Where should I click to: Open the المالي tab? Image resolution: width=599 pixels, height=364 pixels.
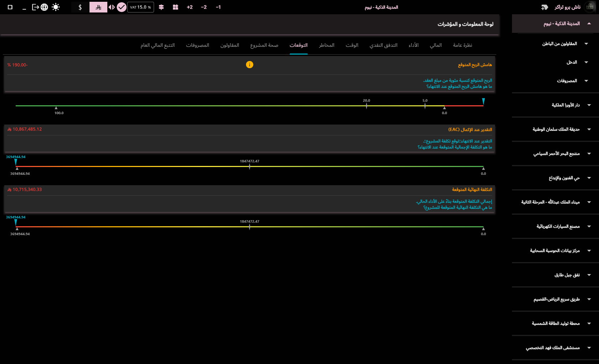[436, 45]
